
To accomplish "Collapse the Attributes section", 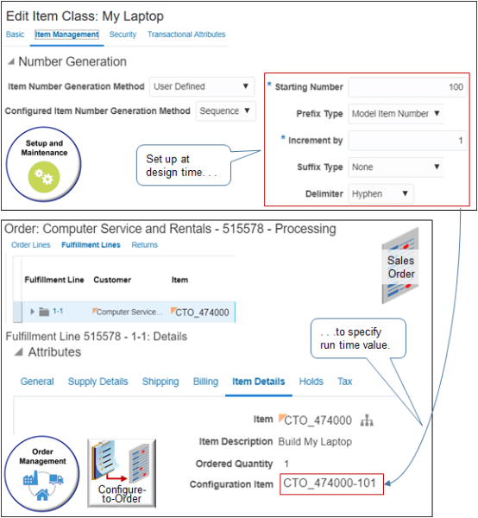I will click(18, 352).
